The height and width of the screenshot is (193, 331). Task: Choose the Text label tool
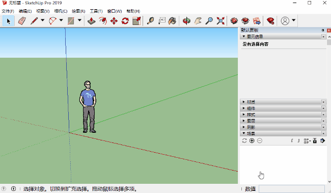pos(162,21)
